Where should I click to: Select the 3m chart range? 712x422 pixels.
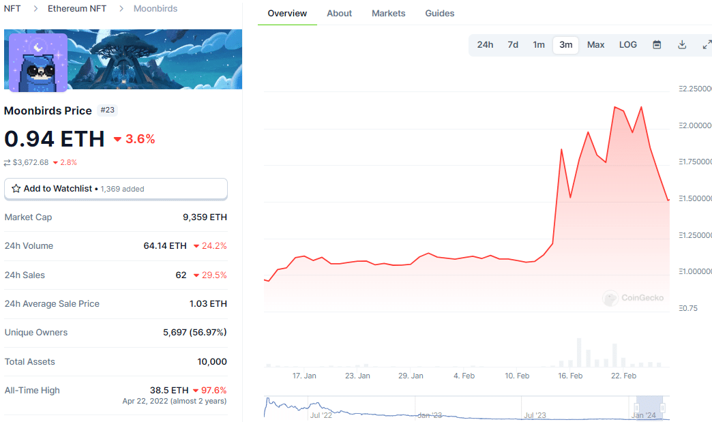566,44
